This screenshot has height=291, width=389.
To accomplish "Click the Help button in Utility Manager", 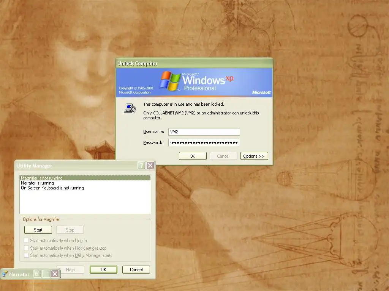I will coord(70,269).
